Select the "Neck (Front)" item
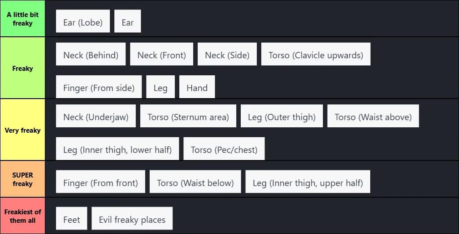The width and height of the screenshot is (459, 234). click(161, 54)
